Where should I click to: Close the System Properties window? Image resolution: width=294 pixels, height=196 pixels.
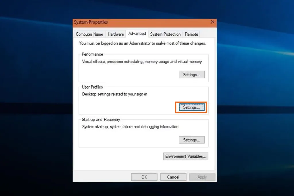click(x=212, y=22)
